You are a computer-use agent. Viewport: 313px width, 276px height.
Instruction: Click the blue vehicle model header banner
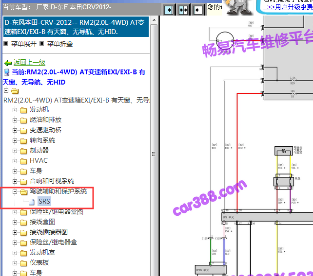(x=76, y=27)
